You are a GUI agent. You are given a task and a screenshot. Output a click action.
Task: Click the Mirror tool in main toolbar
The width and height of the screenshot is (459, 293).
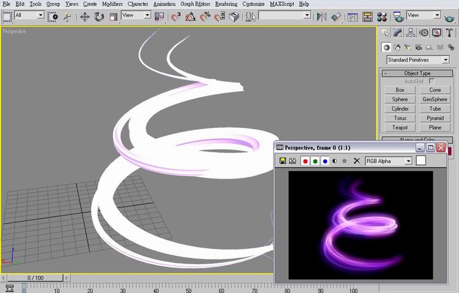click(x=322, y=17)
